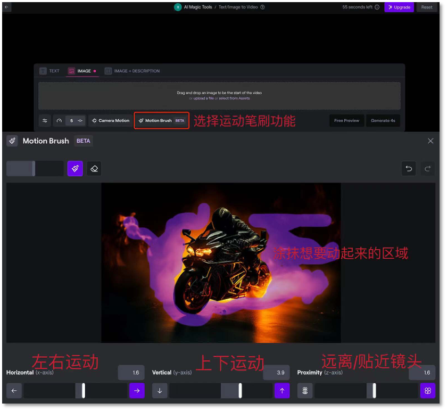Image resolution: width=447 pixels, height=411 pixels.
Task: Click the Upgrade button
Action: click(x=399, y=7)
